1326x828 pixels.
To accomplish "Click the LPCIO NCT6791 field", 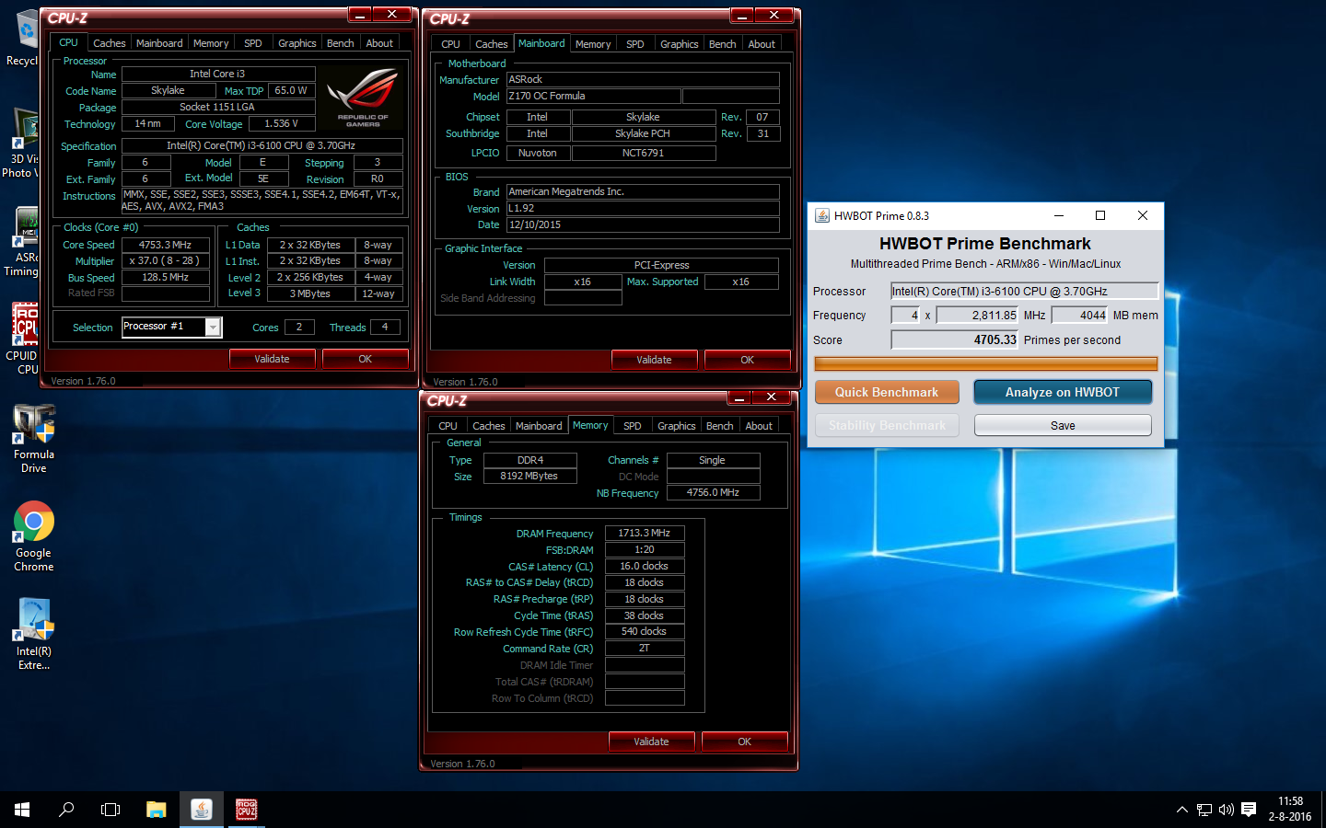I will point(643,153).
